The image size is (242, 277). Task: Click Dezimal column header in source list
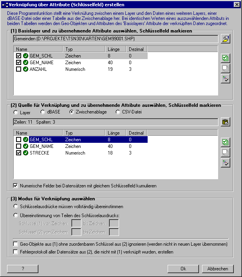137,133
